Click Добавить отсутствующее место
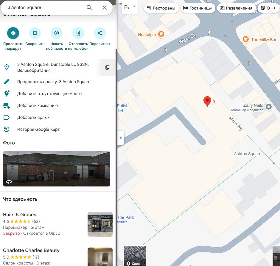Screen dimensions: 280x266 49,94
